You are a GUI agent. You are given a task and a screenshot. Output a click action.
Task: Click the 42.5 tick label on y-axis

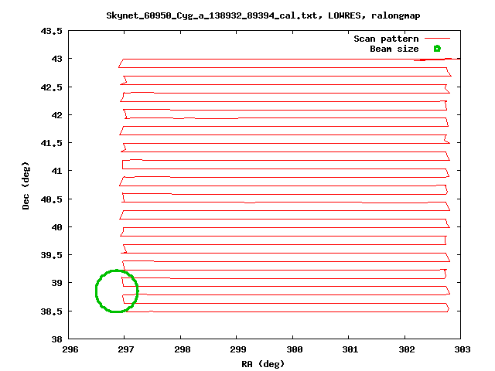click(x=52, y=87)
